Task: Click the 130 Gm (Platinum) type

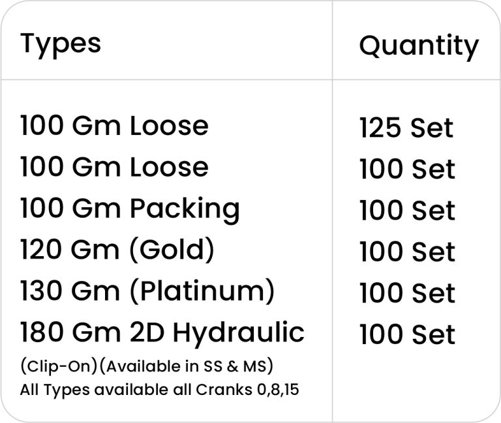Action: point(147,292)
